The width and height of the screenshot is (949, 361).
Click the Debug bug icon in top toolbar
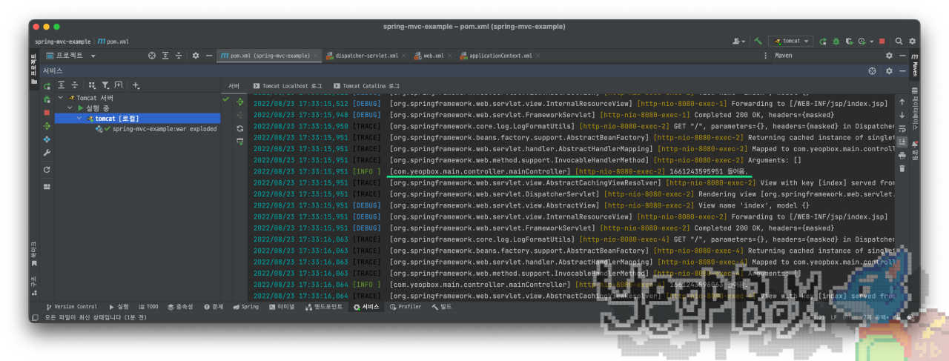pyautogui.click(x=836, y=42)
